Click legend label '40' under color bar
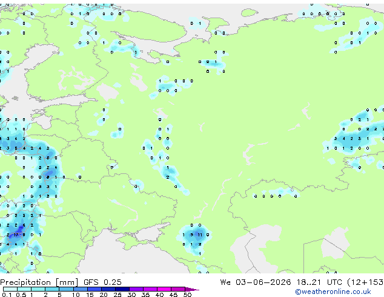This screenshot has height=297, width=384. tap(159, 295)
